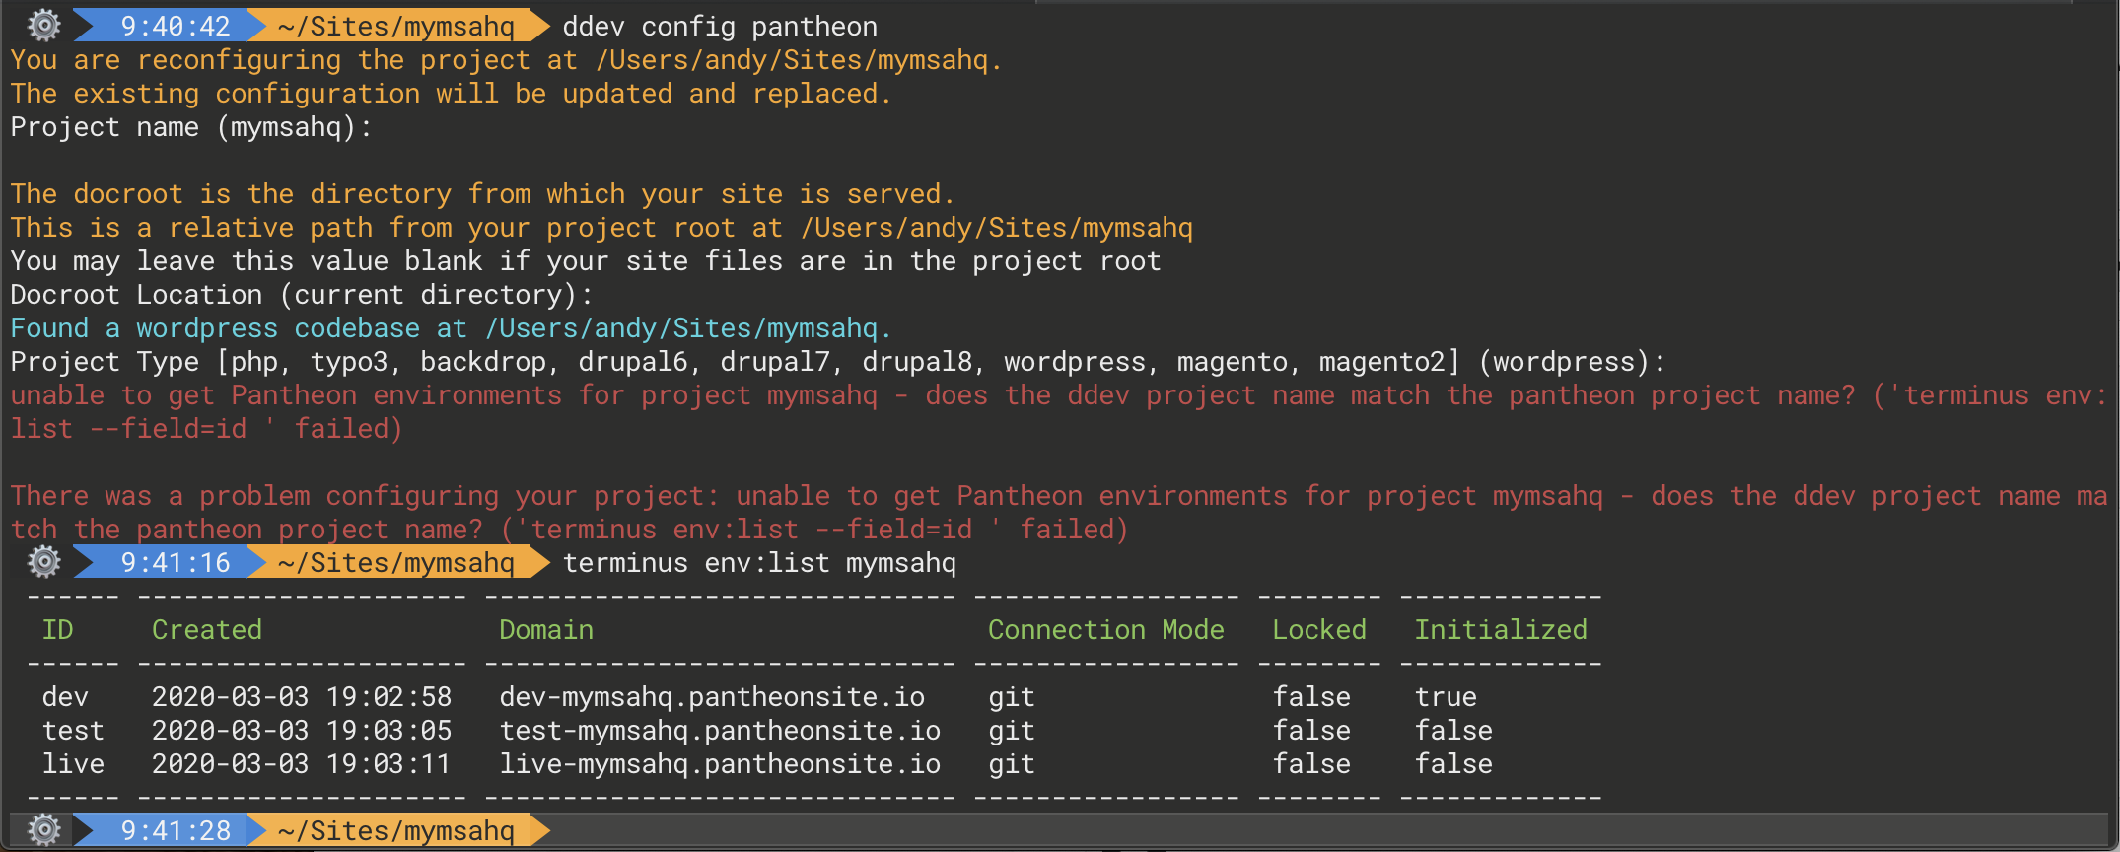
Task: Click 'git' connection mode in test row
Action: [x=1012, y=731]
